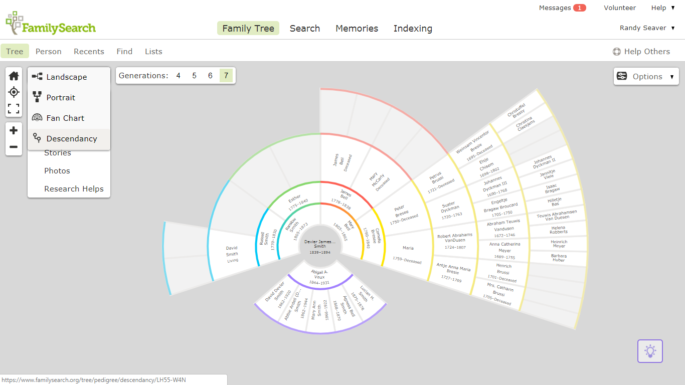685x385 pixels.
Task: Click the recenter target icon
Action: (14, 92)
